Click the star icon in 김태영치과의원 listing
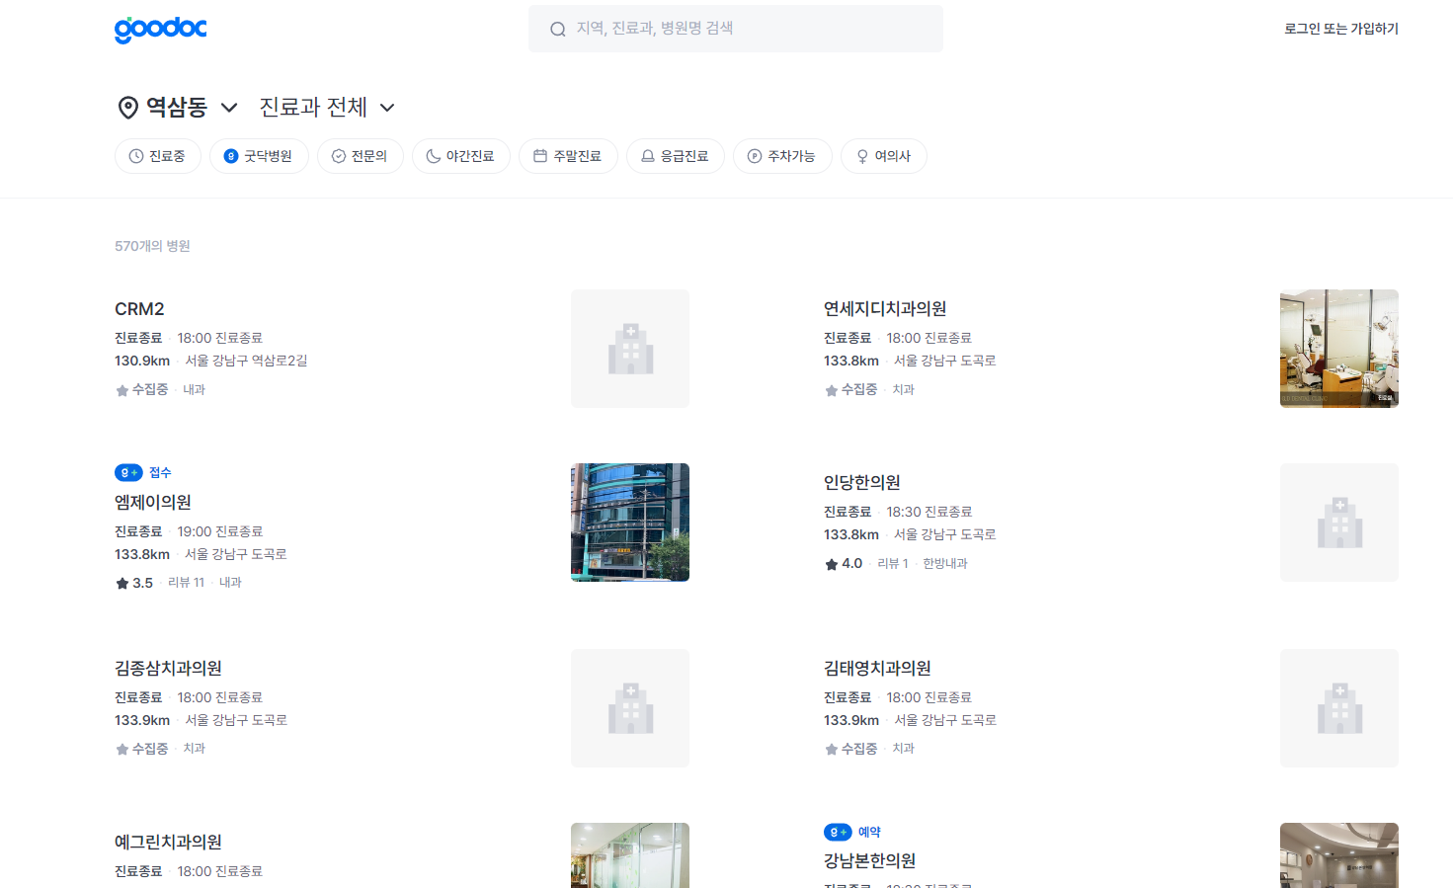The width and height of the screenshot is (1453, 888). pyautogui.click(x=832, y=750)
